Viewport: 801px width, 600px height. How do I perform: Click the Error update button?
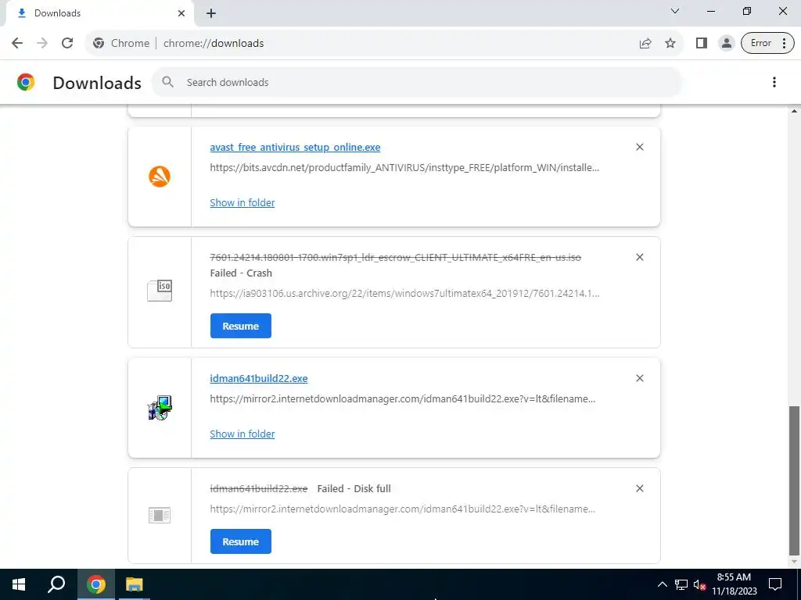tap(767, 44)
